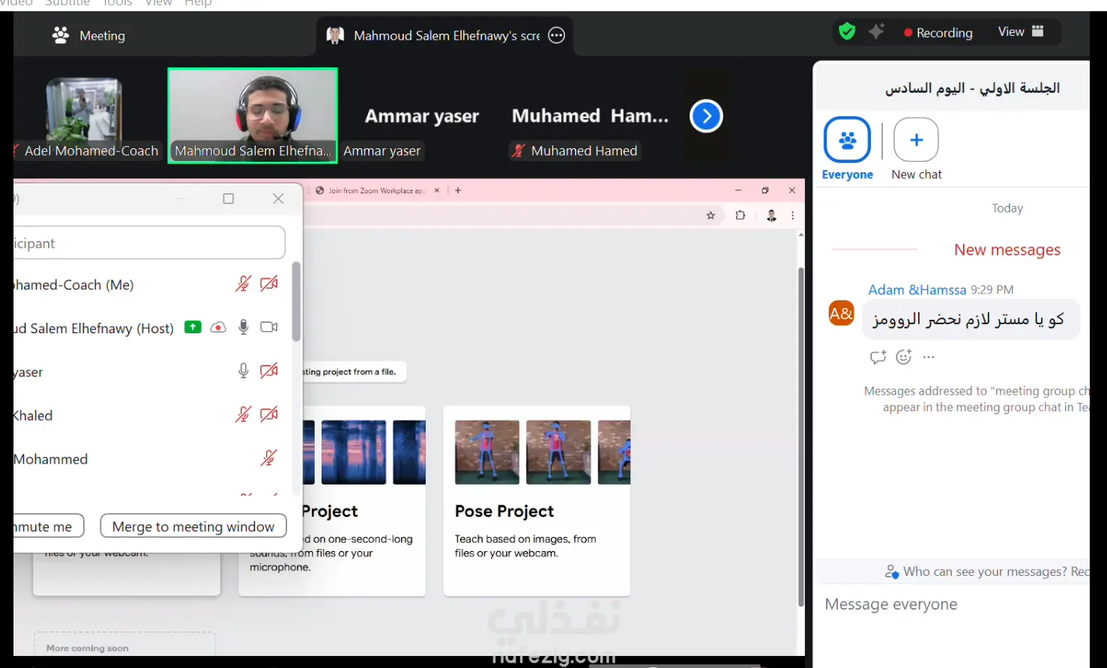The image size is (1107, 668).
Task: Click the green security shield icon
Action: pos(847,32)
